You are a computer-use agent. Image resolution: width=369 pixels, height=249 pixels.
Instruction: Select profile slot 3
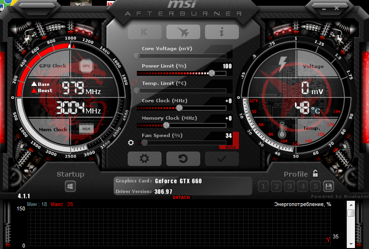click(290, 187)
